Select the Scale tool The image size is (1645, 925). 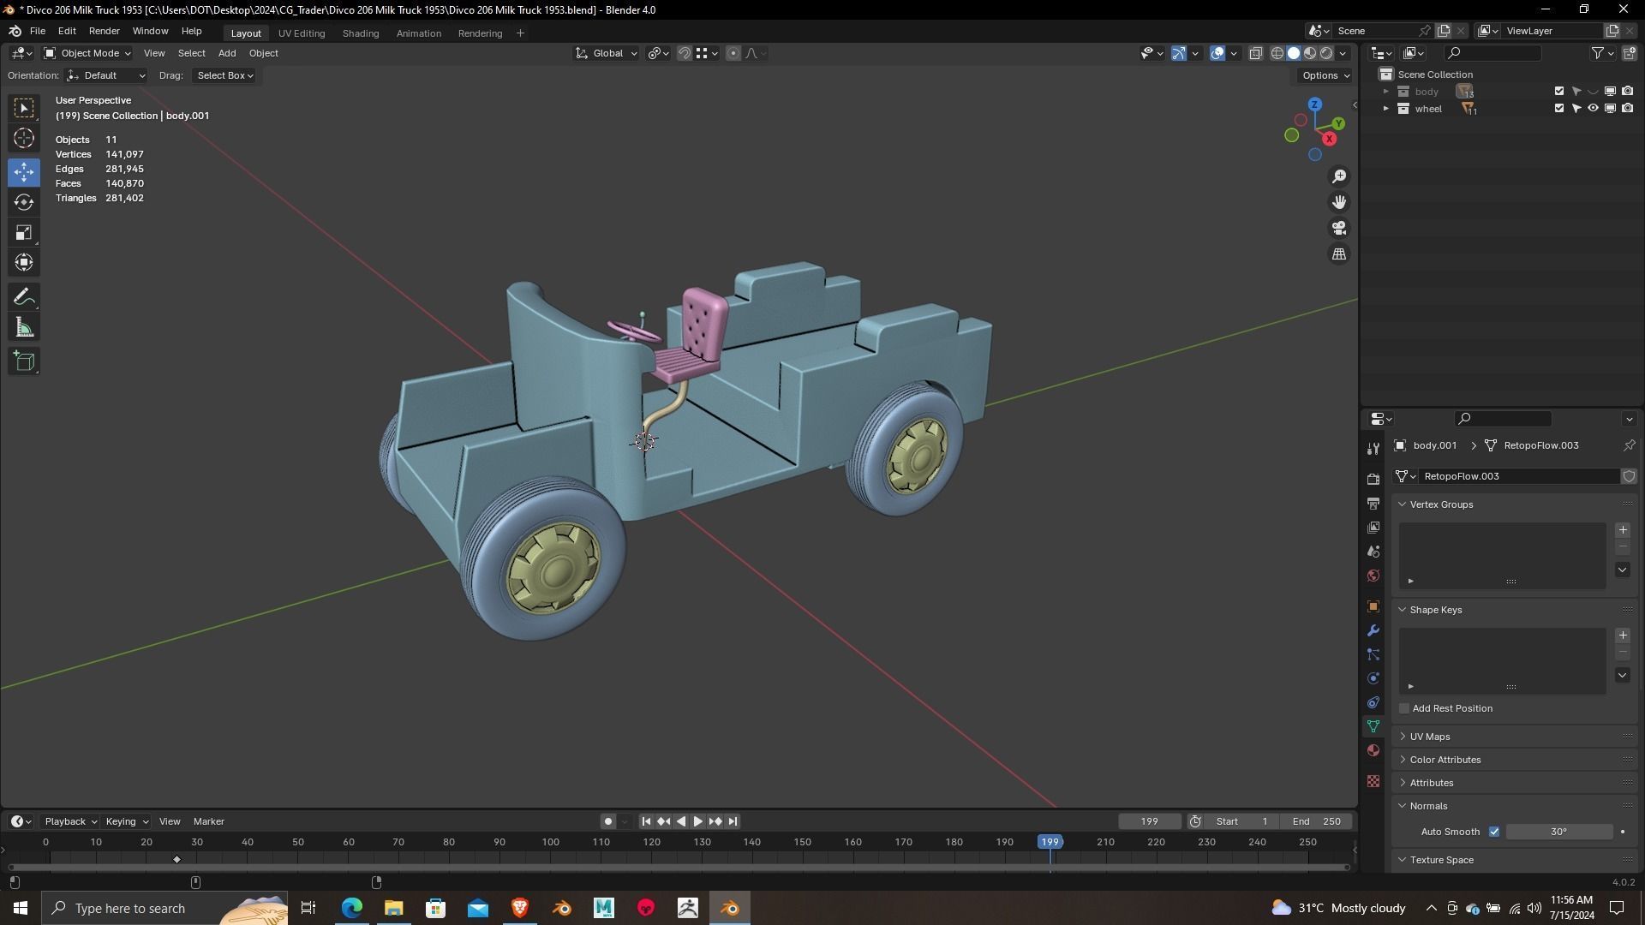[24, 233]
